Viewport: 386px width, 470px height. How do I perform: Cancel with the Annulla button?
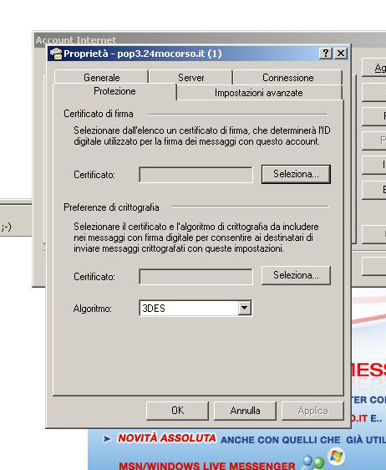point(245,411)
